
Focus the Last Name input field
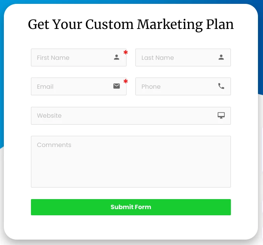pyautogui.click(x=178, y=57)
